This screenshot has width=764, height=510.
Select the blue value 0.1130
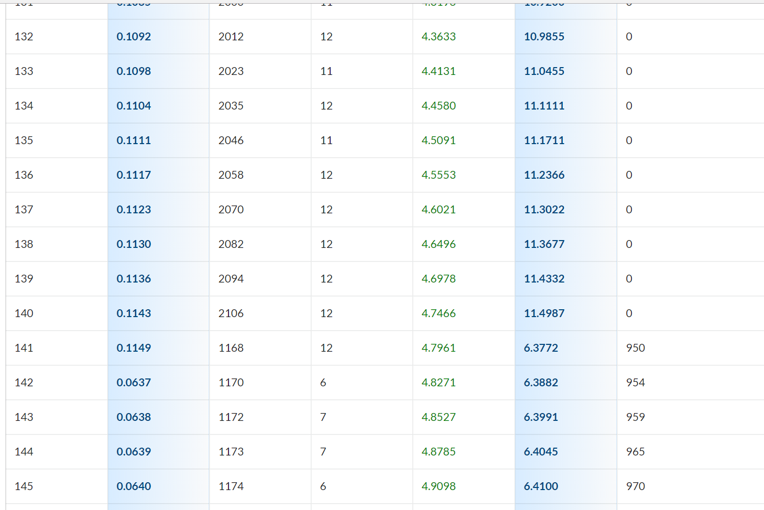[x=134, y=244]
